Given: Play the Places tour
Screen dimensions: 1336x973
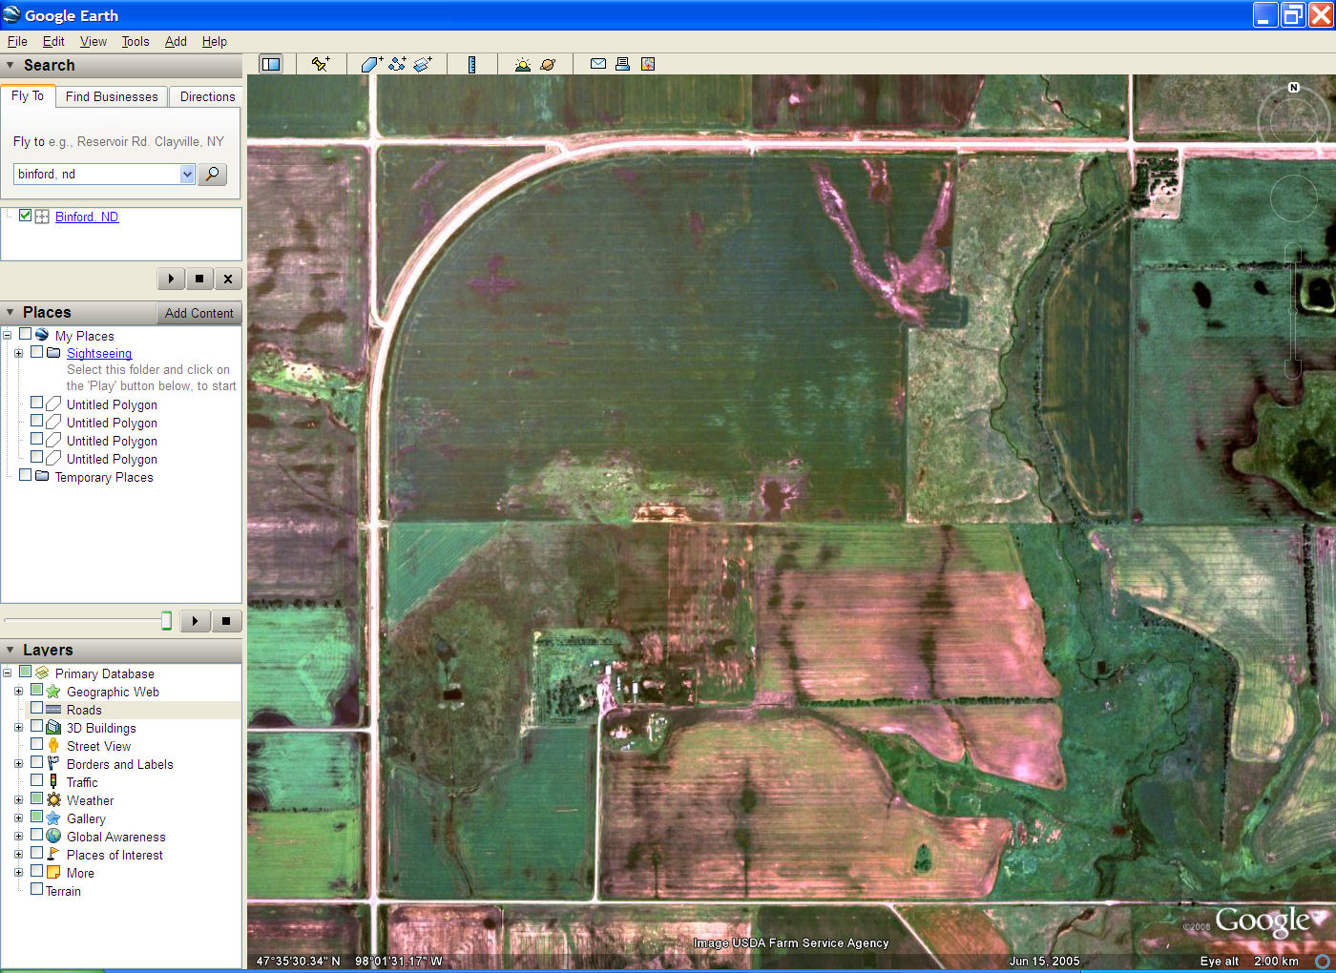Looking at the screenshot, I should 195,621.
